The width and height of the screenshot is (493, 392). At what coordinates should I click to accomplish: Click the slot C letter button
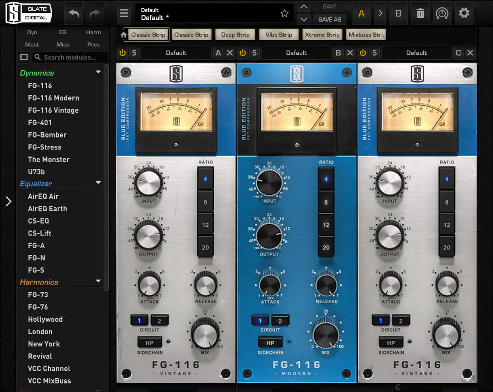pyautogui.click(x=458, y=53)
